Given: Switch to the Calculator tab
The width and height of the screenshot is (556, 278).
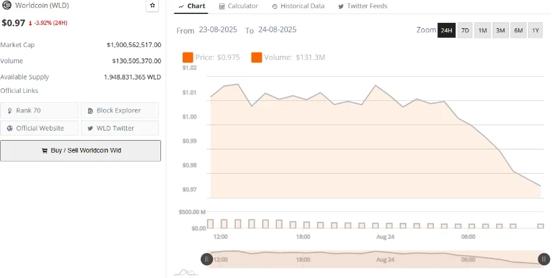Looking at the screenshot, I should click(239, 6).
